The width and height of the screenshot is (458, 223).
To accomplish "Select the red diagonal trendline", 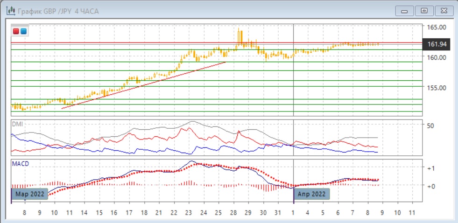I will click(144, 85).
